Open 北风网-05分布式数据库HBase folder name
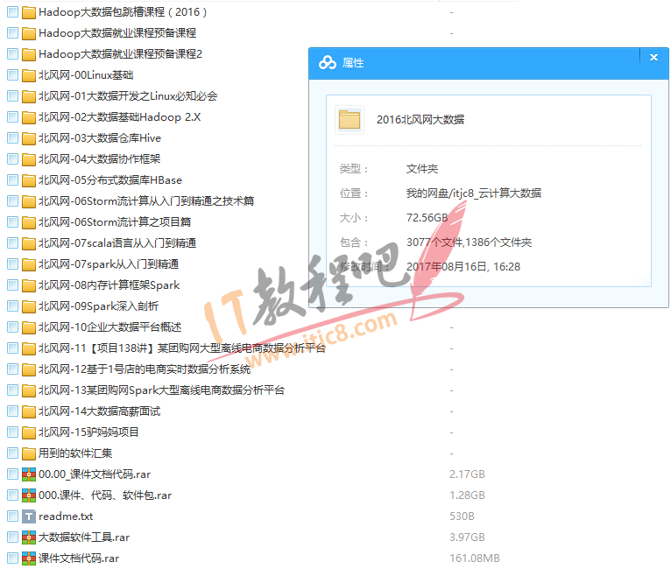This screenshot has height=569, width=671. coord(110,180)
